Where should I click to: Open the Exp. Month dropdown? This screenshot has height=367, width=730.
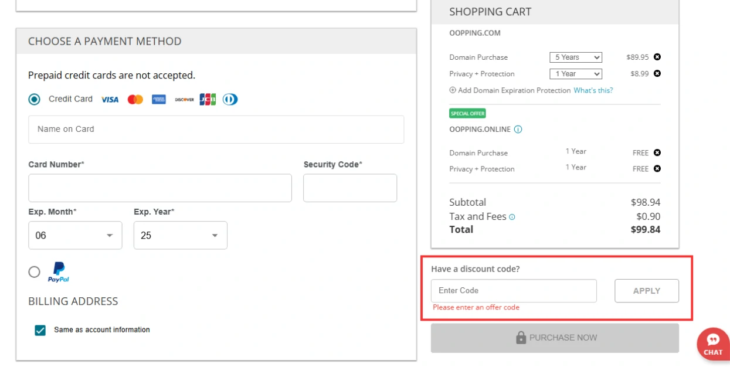pyautogui.click(x=75, y=235)
